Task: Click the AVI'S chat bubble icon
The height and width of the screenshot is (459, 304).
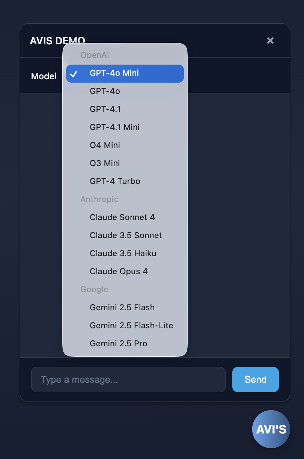Action: pos(271,429)
